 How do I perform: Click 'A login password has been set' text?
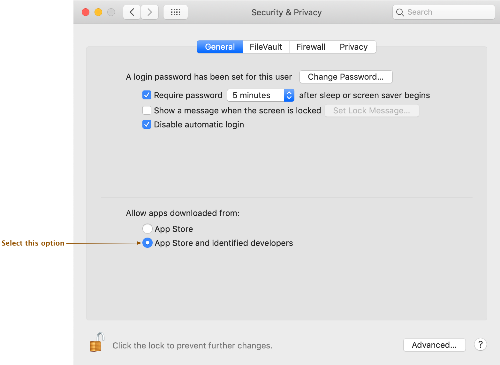pos(209,77)
